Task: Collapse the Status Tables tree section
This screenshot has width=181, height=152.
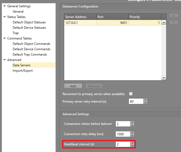Action: (5, 17)
